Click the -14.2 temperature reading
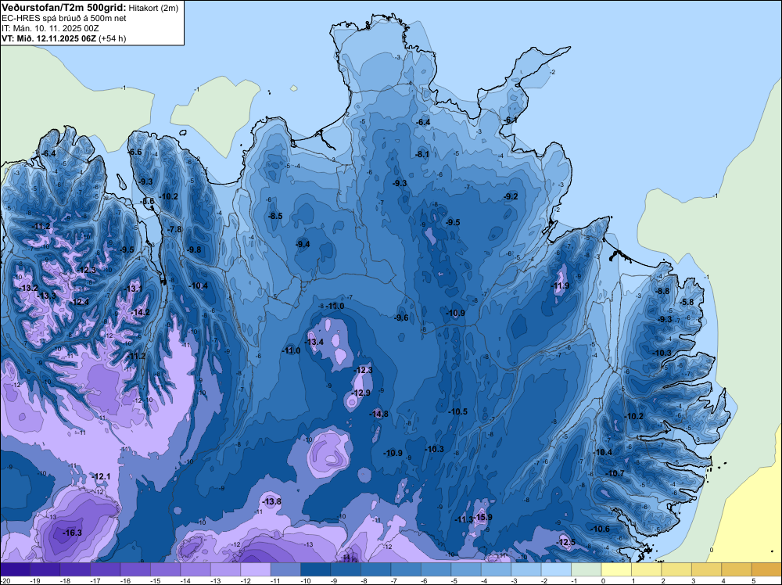This screenshot has width=782, height=585. [140, 313]
